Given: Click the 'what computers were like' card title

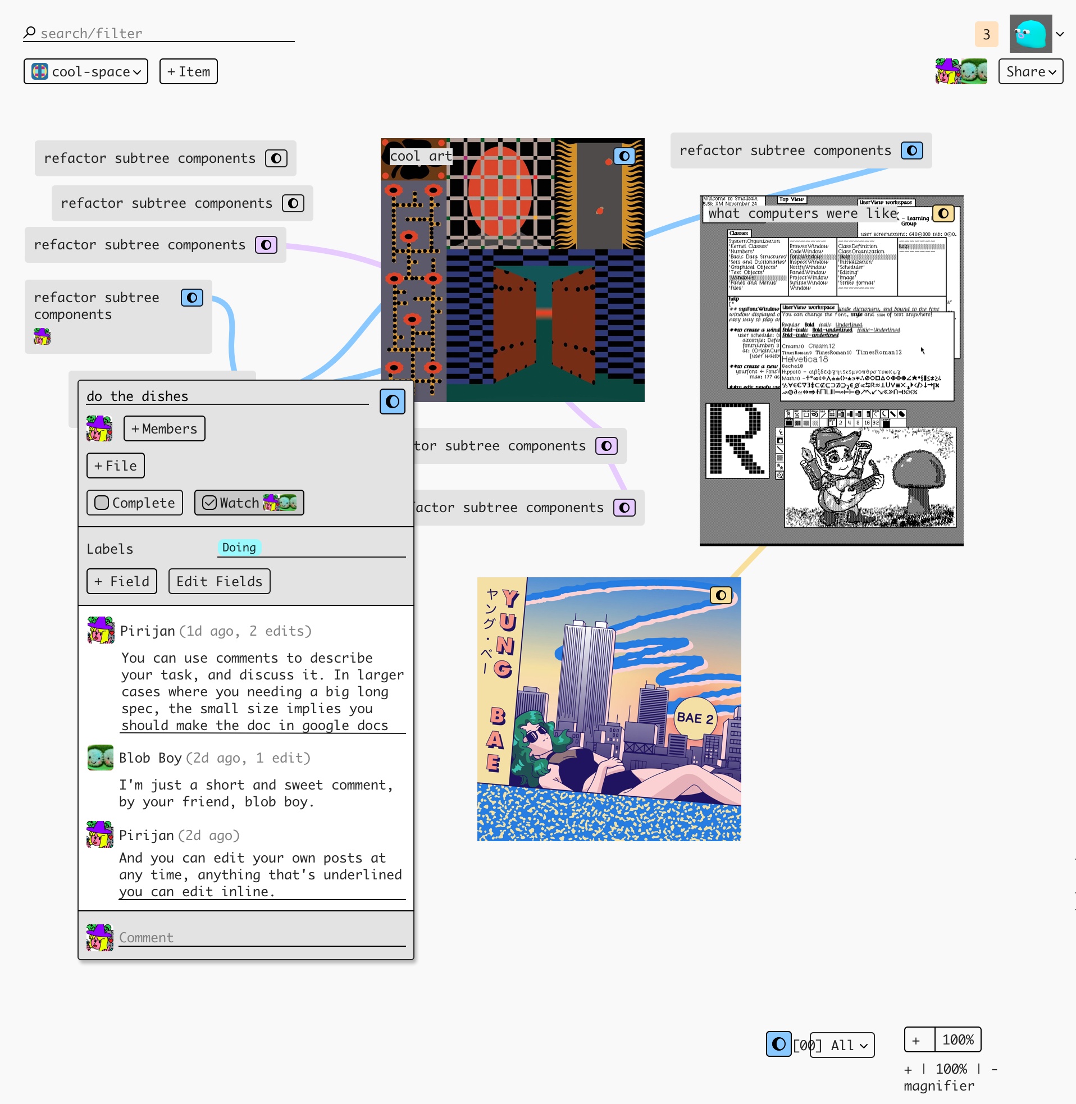Looking at the screenshot, I should pyautogui.click(x=803, y=213).
